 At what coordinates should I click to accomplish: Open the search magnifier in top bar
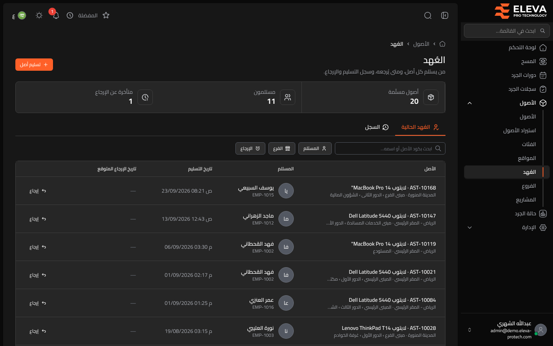(428, 15)
